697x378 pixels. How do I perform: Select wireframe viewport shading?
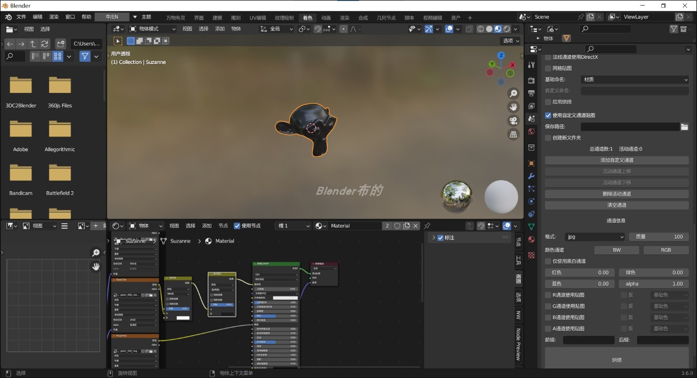tap(481, 29)
